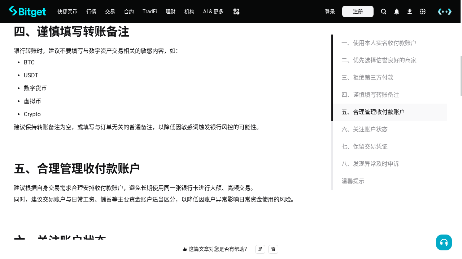Screen dimensions: 462x259
Task: Open the search magnifier icon
Action: click(384, 12)
